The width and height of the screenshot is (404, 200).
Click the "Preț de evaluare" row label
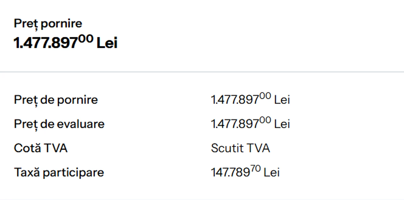click(x=59, y=124)
